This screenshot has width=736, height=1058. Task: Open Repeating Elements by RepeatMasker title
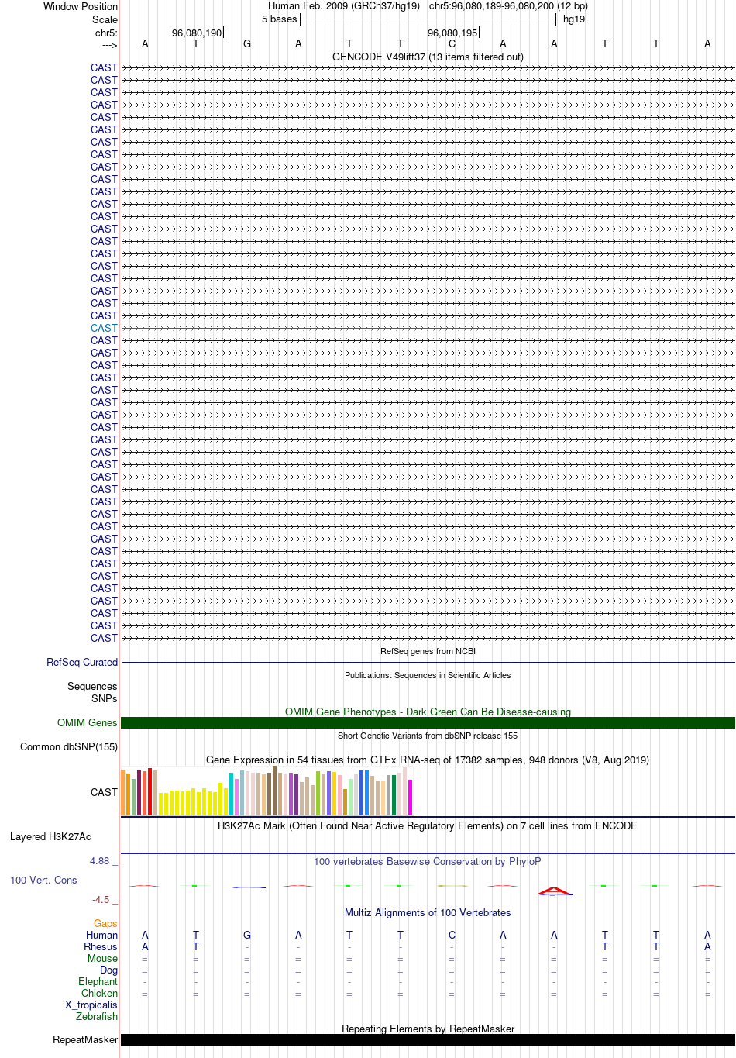pos(428,1029)
